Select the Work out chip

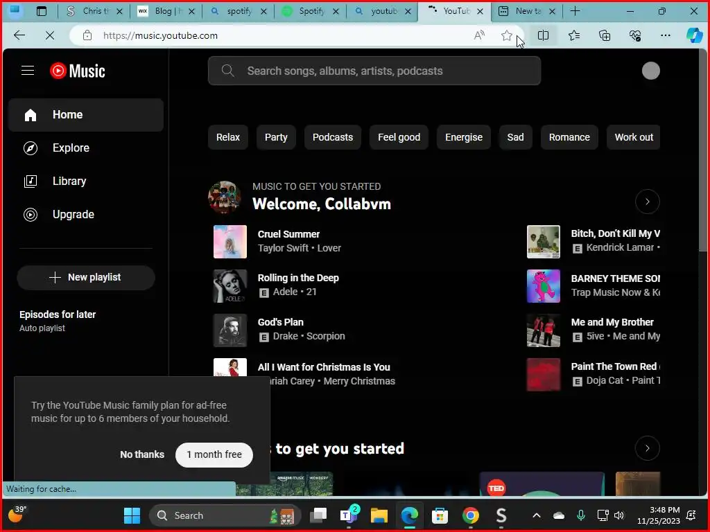(x=634, y=137)
